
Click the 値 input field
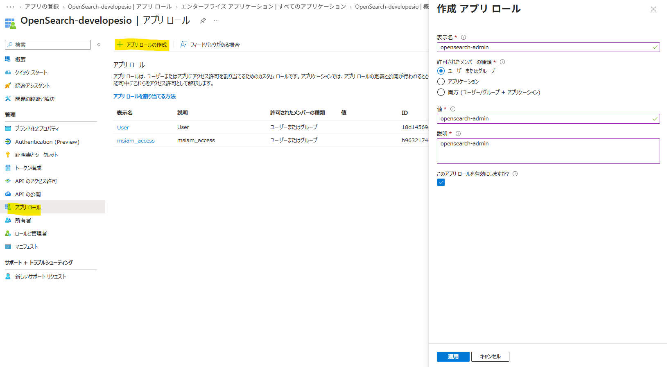[548, 119]
